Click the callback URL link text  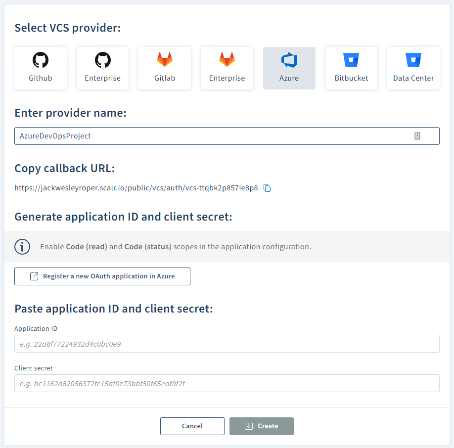[136, 188]
